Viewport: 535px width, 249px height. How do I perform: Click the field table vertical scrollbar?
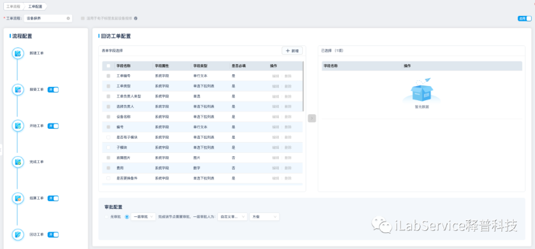(303, 86)
